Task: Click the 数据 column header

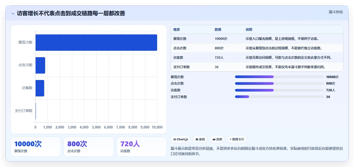Action: (x=218, y=30)
